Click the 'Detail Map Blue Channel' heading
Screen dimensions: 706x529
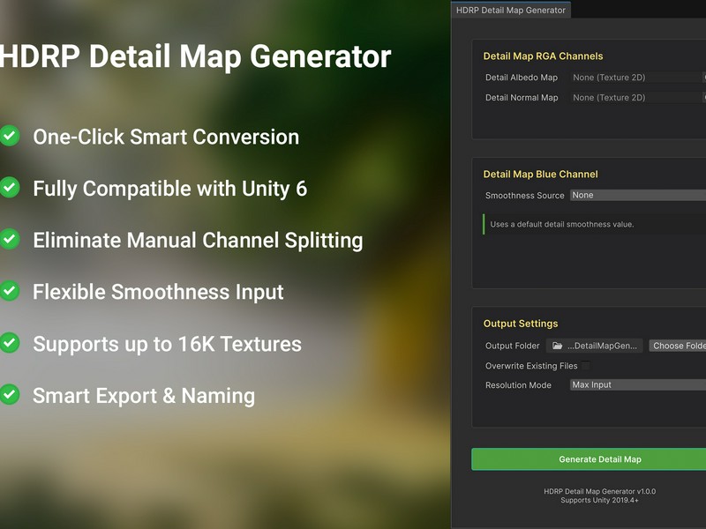[x=540, y=174]
